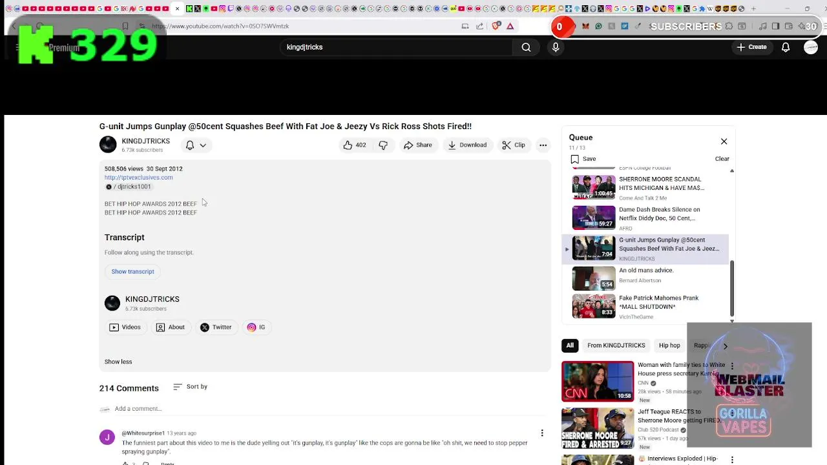Image resolution: width=827 pixels, height=465 pixels.
Task: Open the channel Videos chip
Action: [x=125, y=327]
